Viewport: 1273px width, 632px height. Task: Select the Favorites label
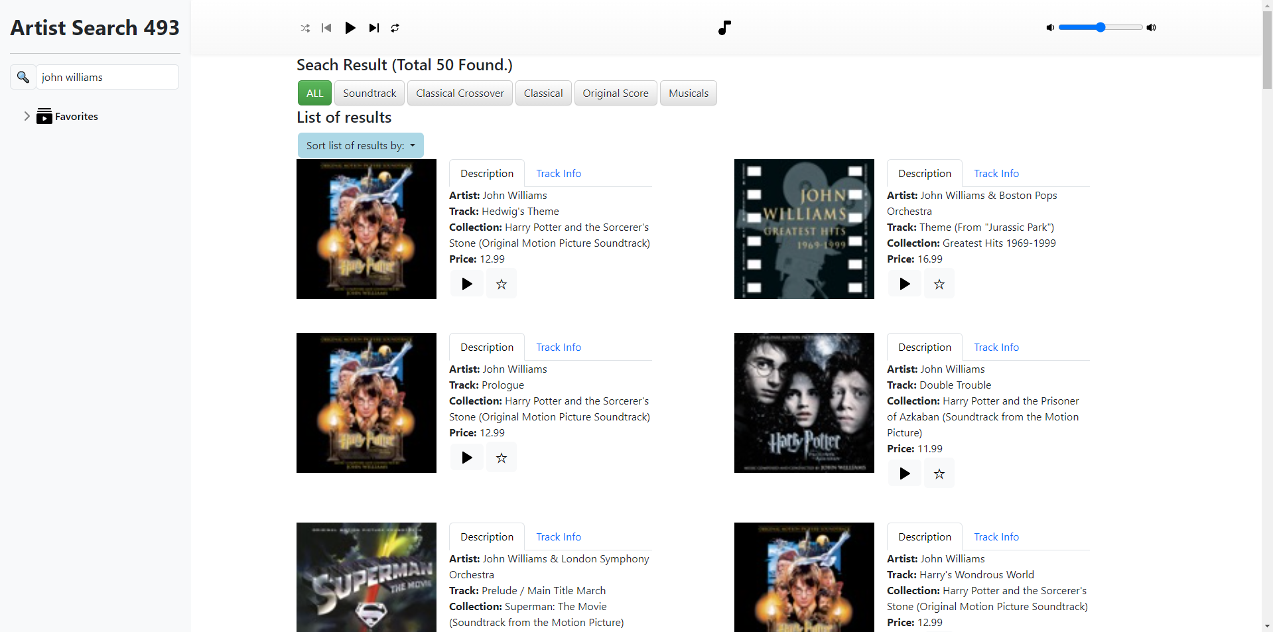(x=76, y=117)
